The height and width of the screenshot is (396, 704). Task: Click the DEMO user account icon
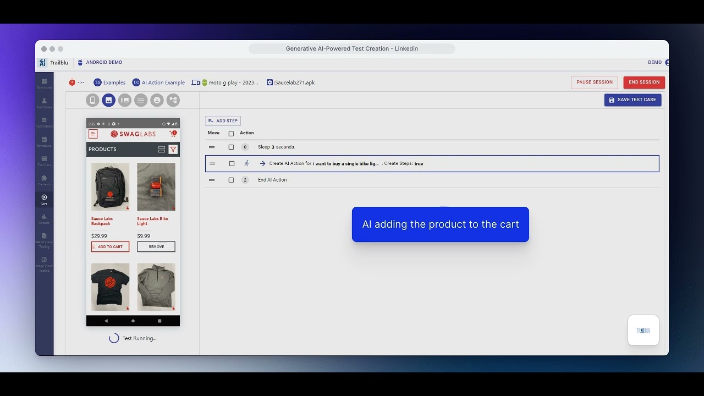click(x=667, y=63)
